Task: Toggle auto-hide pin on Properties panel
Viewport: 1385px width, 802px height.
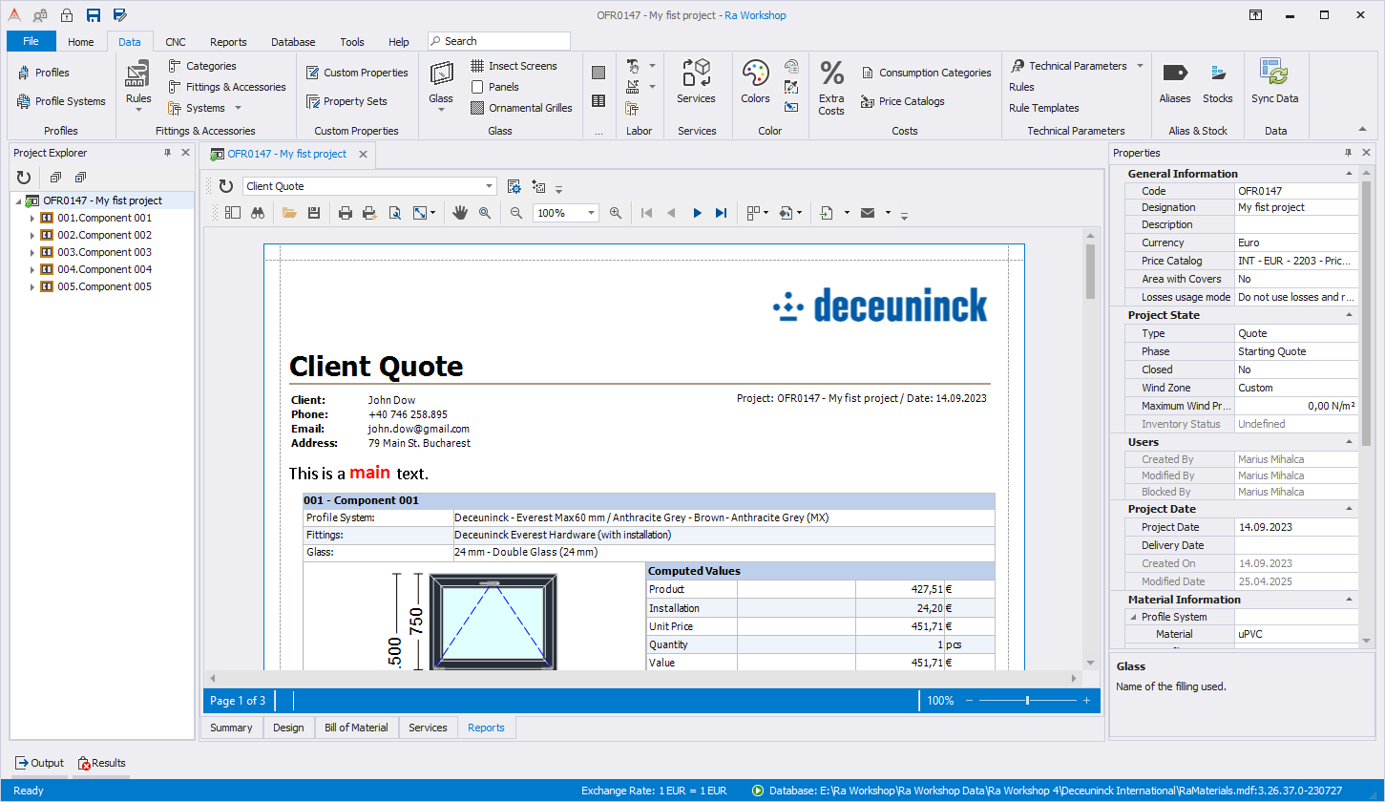Action: (x=1349, y=153)
